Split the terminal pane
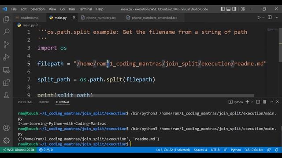The height and width of the screenshot is (158, 282). 258,102
